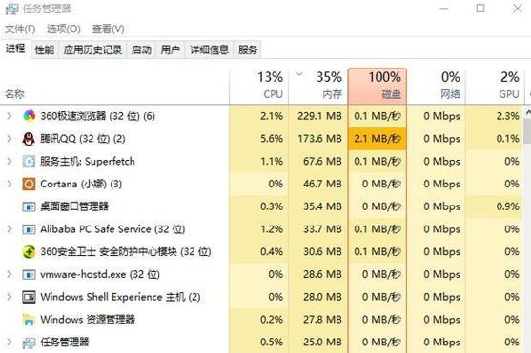Click the orange Cortana icon
The image size is (531, 353).
click(x=29, y=184)
